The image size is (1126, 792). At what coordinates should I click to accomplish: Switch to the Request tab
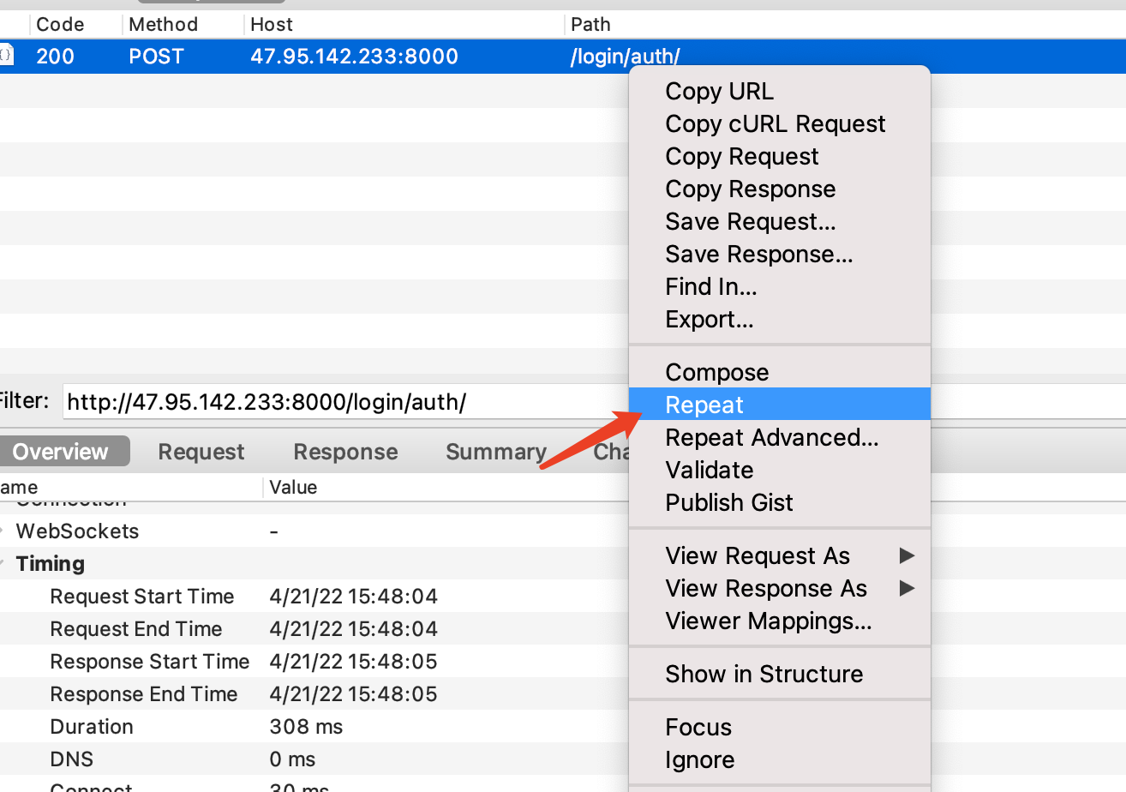pos(201,452)
